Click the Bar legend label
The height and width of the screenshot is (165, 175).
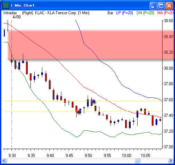(110, 13)
